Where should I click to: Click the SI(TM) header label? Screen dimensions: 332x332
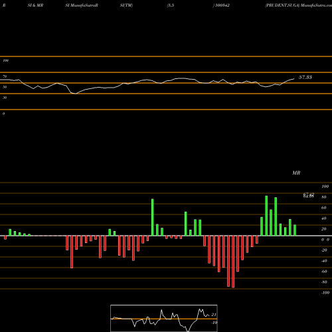(x=126, y=5)
